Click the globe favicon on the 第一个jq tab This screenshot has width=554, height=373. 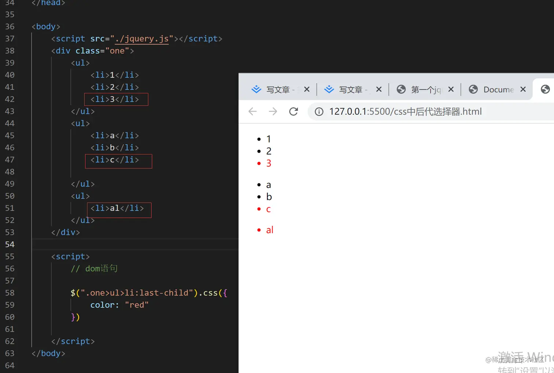(401, 89)
